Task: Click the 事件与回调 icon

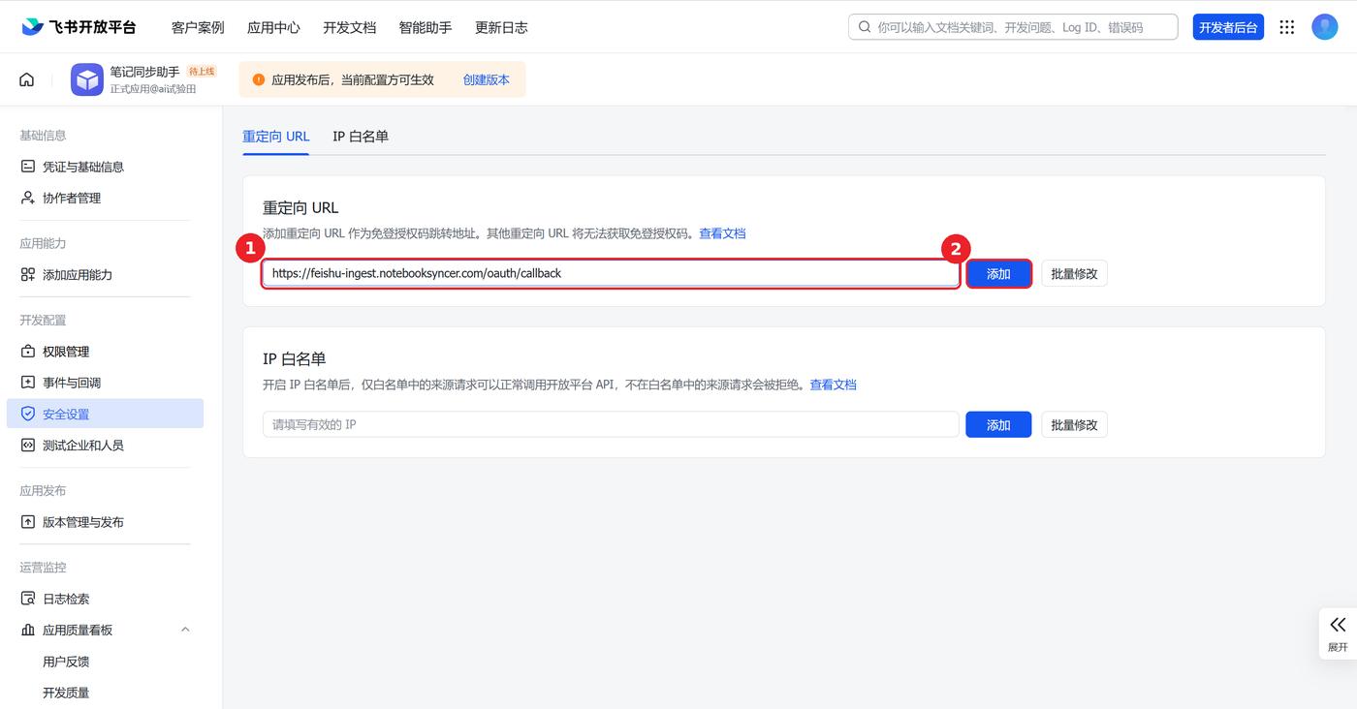Action: coord(28,382)
